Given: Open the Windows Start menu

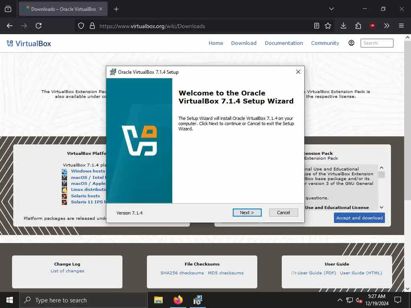Looking at the screenshot, I should 10,300.
